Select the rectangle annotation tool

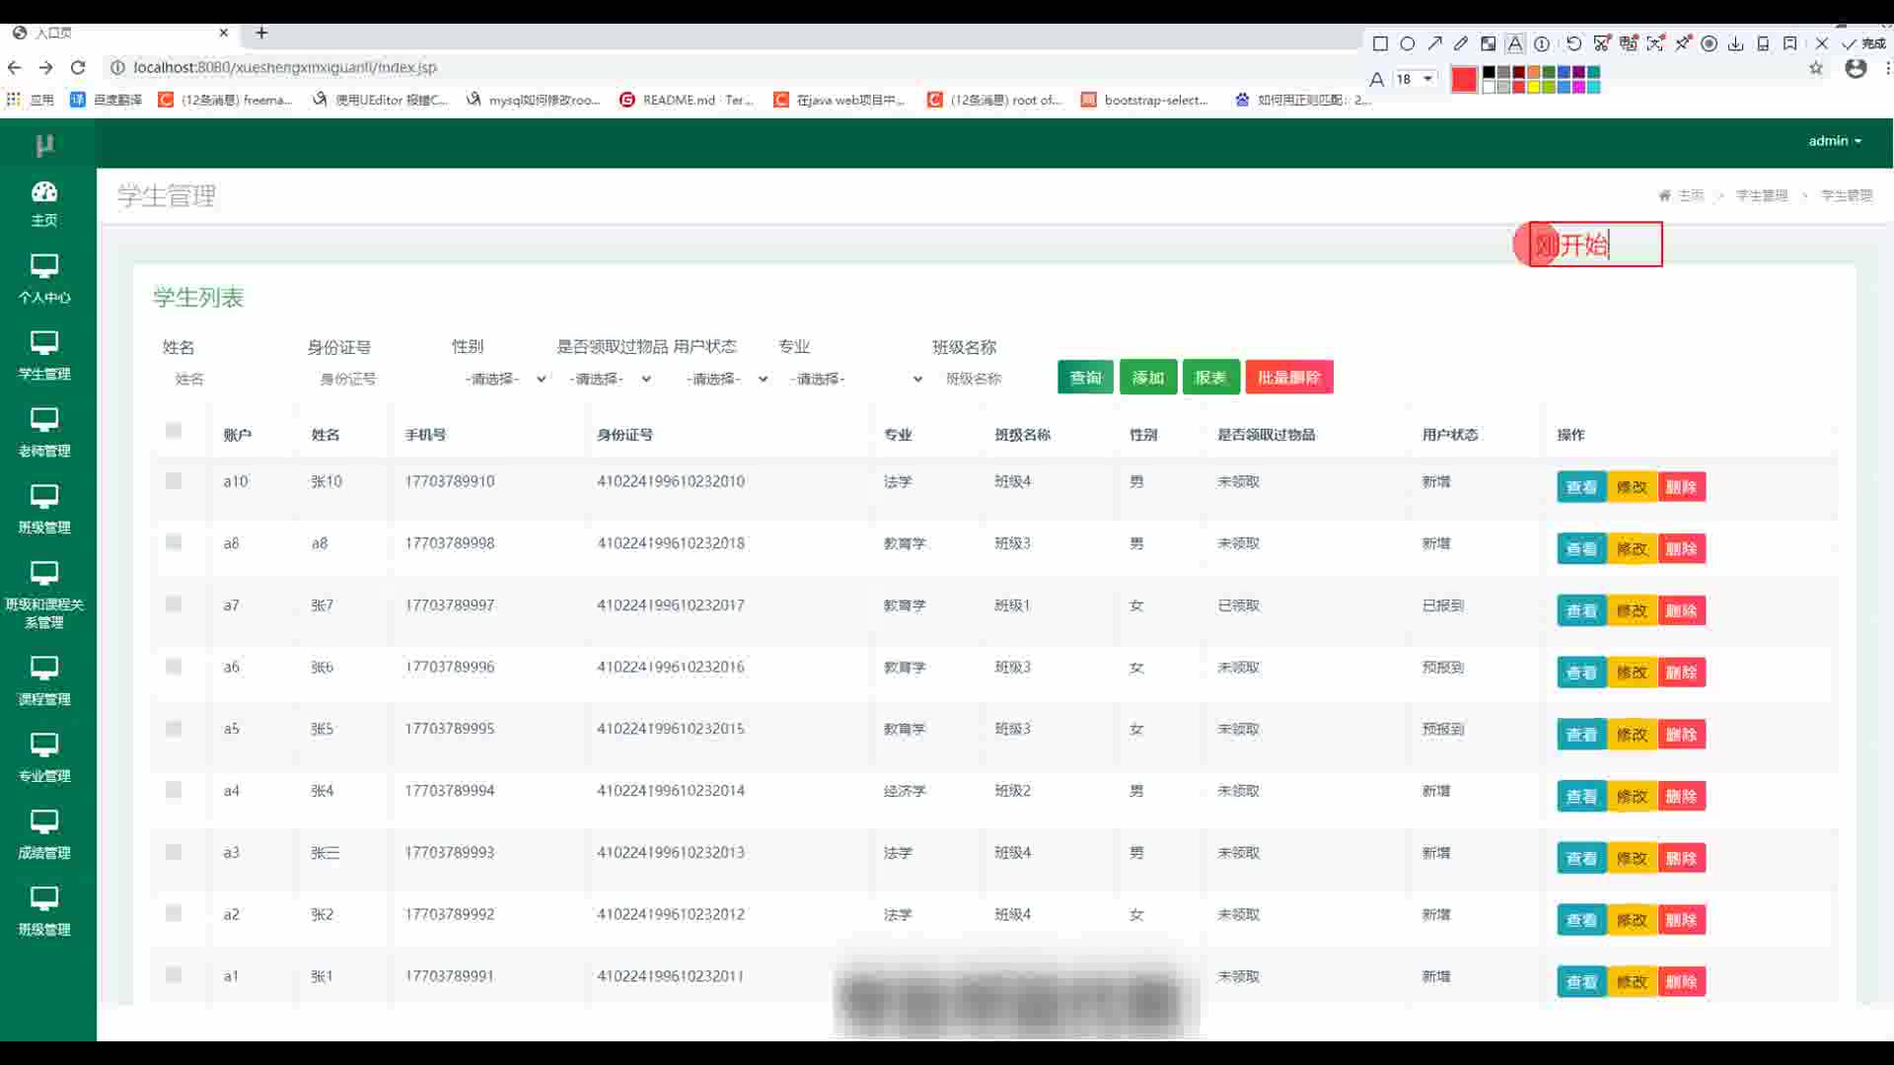[1380, 43]
